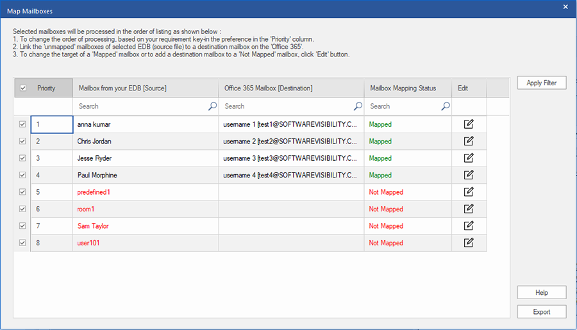Edit the mapping for room1 mailbox
This screenshot has height=330, width=577.
tap(469, 209)
